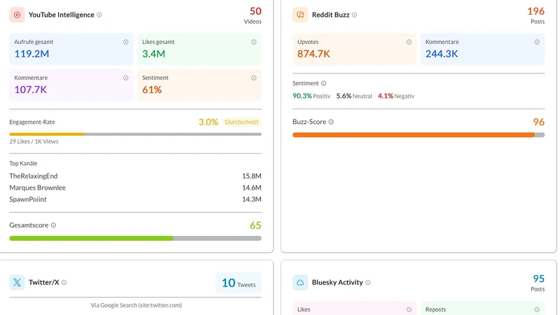
Task: Click info icon in Aufrufe gesamt card
Action: coord(126,42)
